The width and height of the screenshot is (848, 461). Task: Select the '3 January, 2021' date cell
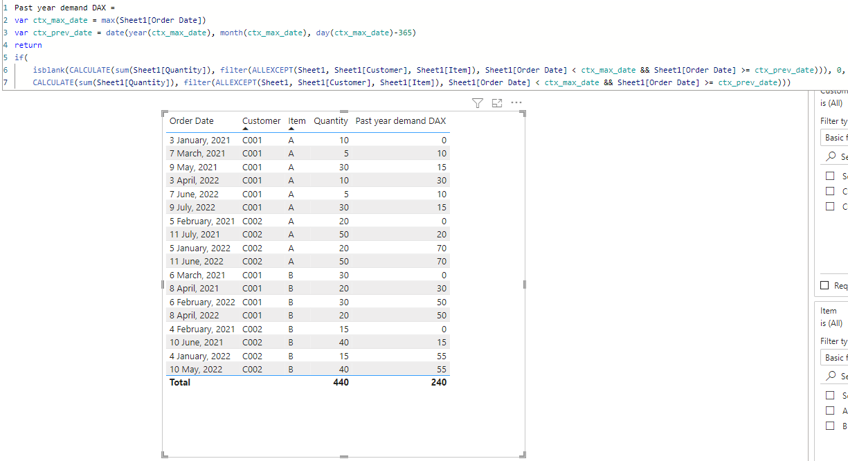pos(200,140)
